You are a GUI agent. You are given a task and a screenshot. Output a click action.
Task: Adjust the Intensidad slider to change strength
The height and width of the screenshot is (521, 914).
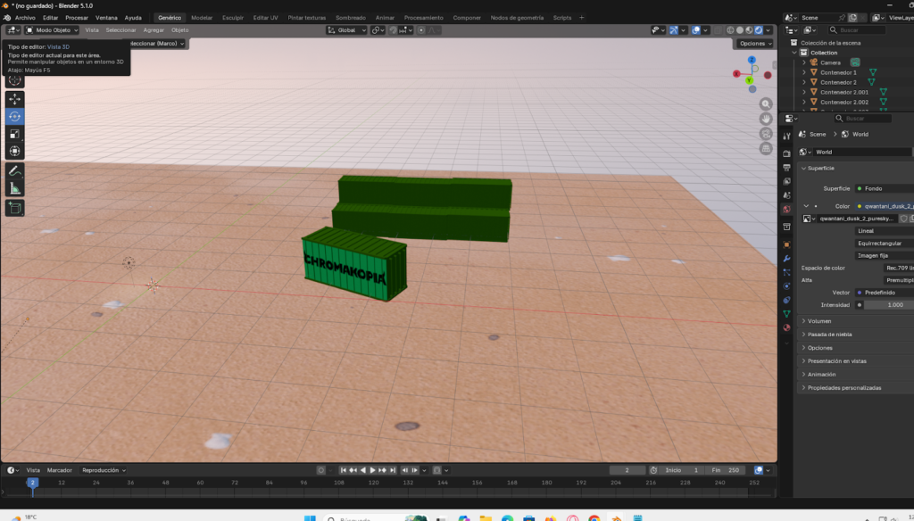click(x=893, y=304)
